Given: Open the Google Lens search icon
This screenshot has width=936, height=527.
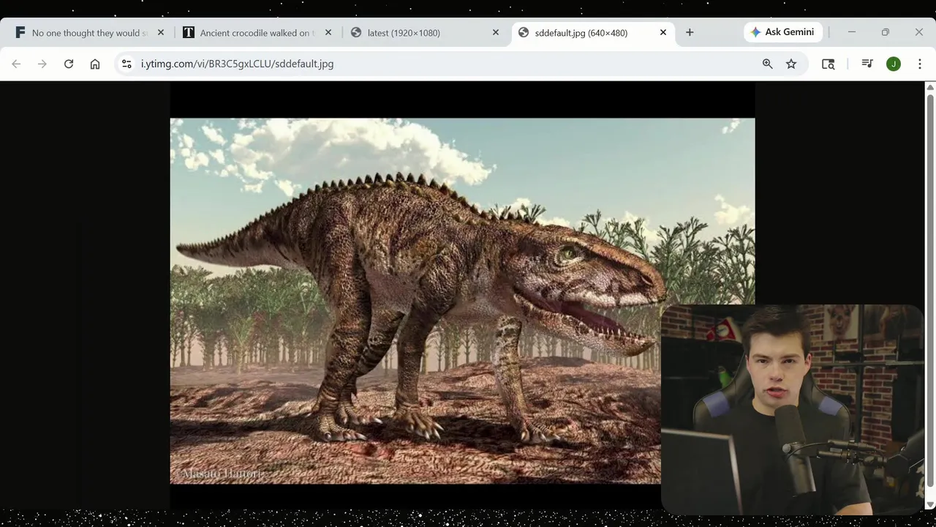Looking at the screenshot, I should (829, 64).
